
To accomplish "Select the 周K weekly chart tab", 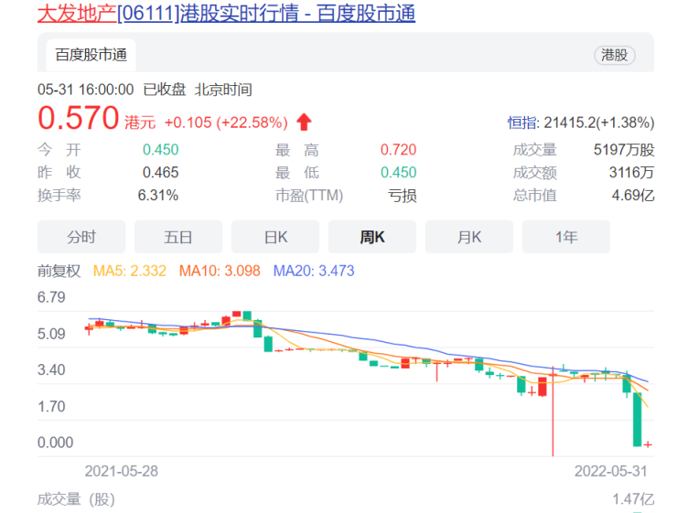I will [x=371, y=237].
